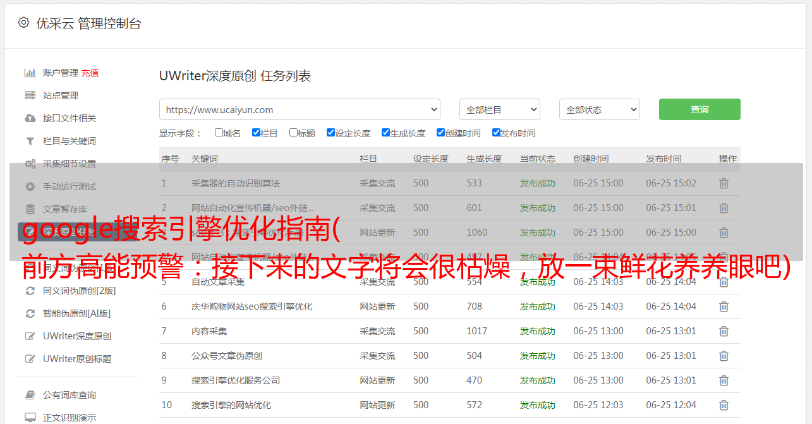812x424 pixels.
Task: Open UWriter原创标题 sidebar link
Action: 77,359
